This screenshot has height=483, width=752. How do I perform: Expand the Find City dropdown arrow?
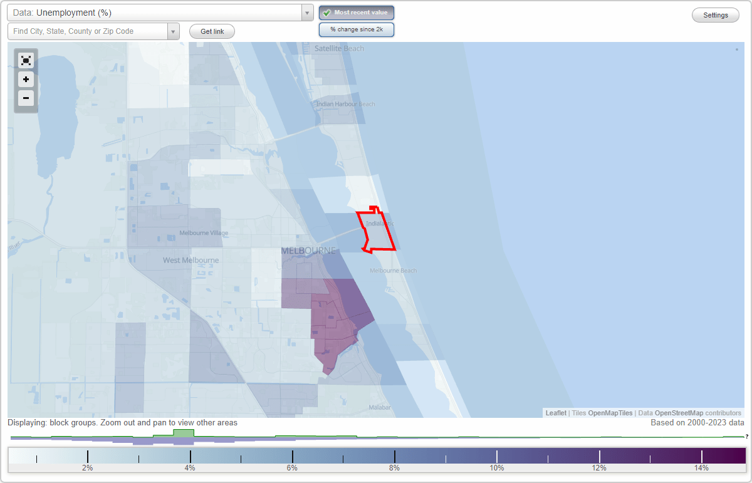(x=173, y=31)
